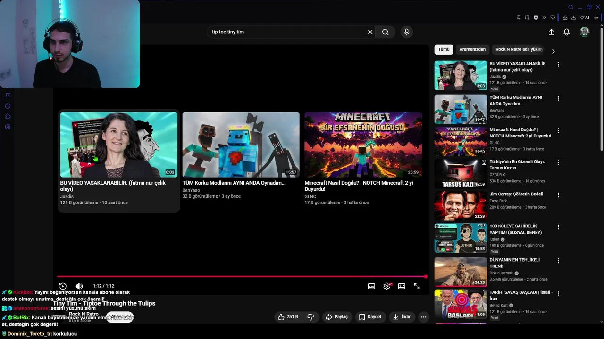Open TÜM Korku Modlarını end-screen thumbnail
Image resolution: width=604 pixels, height=339 pixels.
pyautogui.click(x=241, y=144)
